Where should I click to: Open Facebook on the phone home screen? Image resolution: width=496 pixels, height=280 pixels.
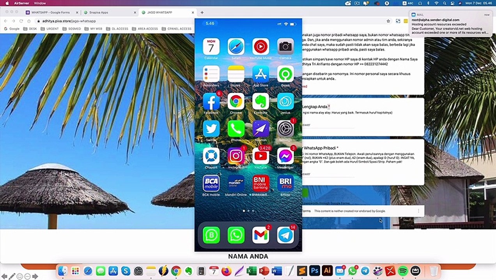tap(211, 101)
